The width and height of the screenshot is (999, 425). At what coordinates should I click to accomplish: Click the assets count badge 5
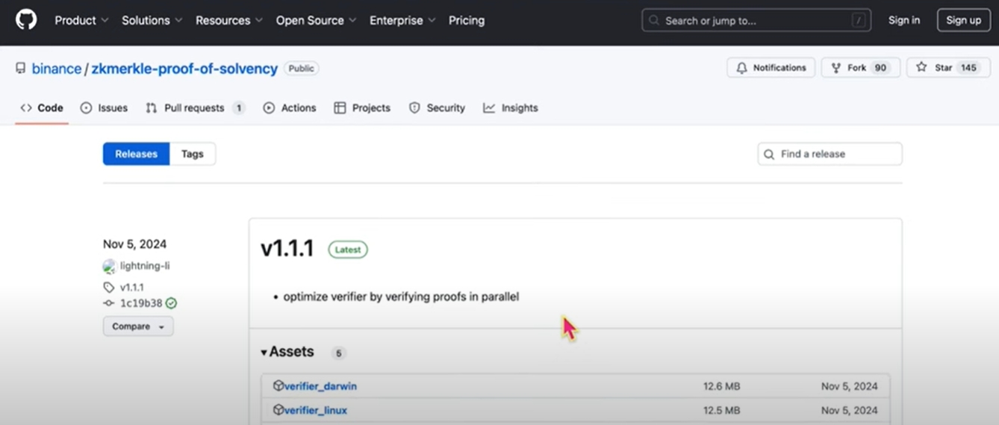tap(337, 353)
